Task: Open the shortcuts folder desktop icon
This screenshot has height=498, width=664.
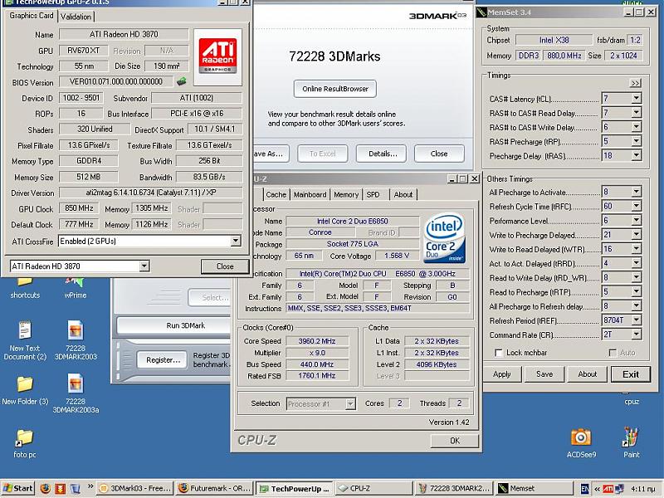Action: (x=25, y=286)
